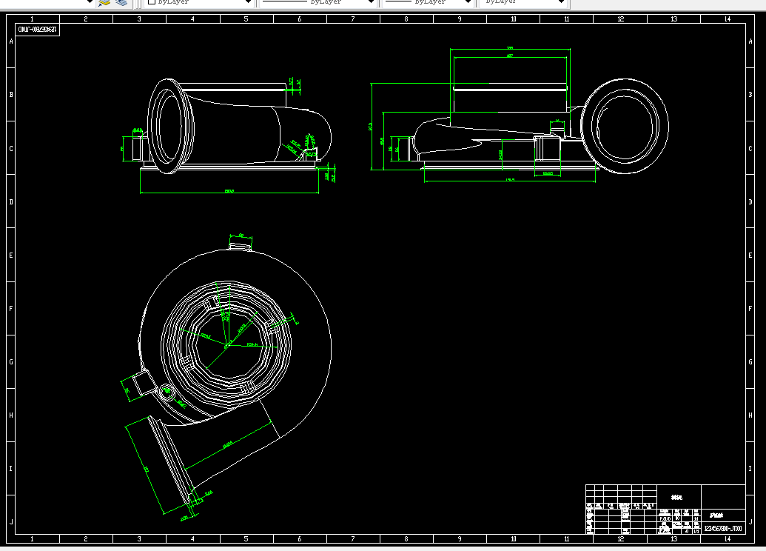Click the white ByLayer color swatch box
This screenshot has height=551, width=766.
152,2
